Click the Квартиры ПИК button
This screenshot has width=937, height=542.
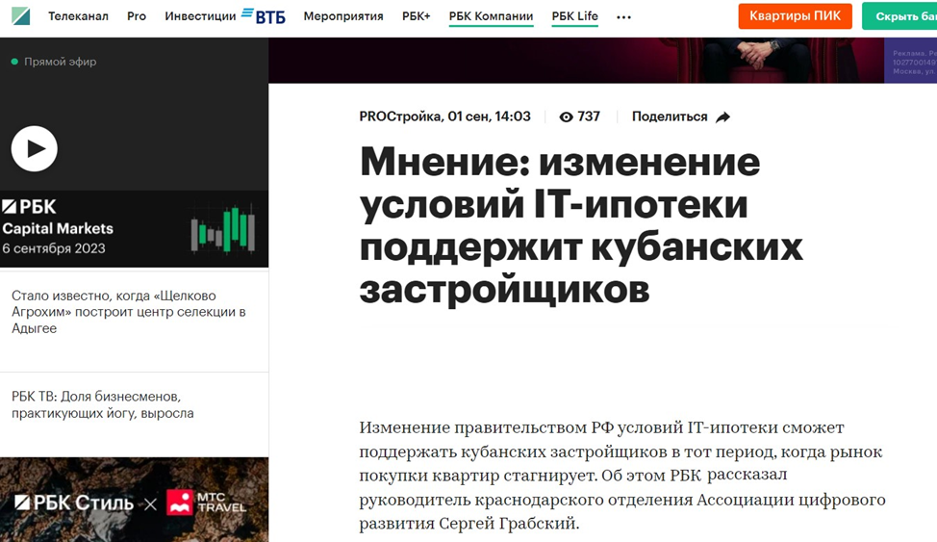(795, 16)
